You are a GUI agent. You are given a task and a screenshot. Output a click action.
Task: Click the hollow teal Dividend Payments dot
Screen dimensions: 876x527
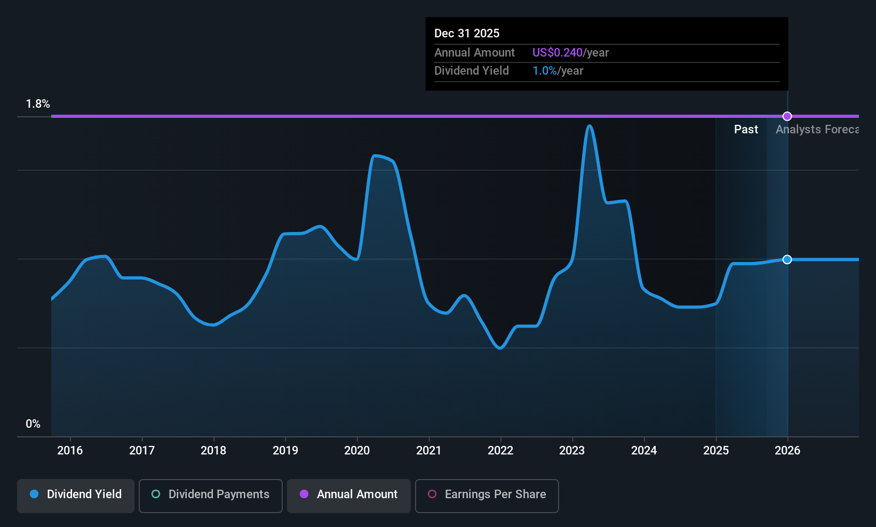pyautogui.click(x=156, y=494)
